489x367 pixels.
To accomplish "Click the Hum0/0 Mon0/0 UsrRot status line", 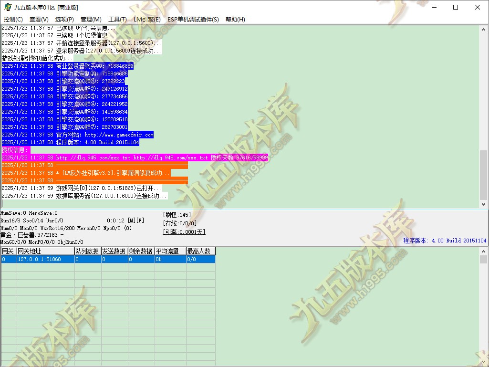I will click(x=66, y=228).
